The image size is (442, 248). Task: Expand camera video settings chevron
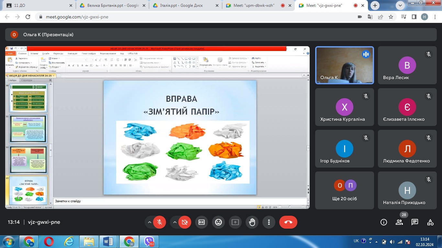click(175, 222)
